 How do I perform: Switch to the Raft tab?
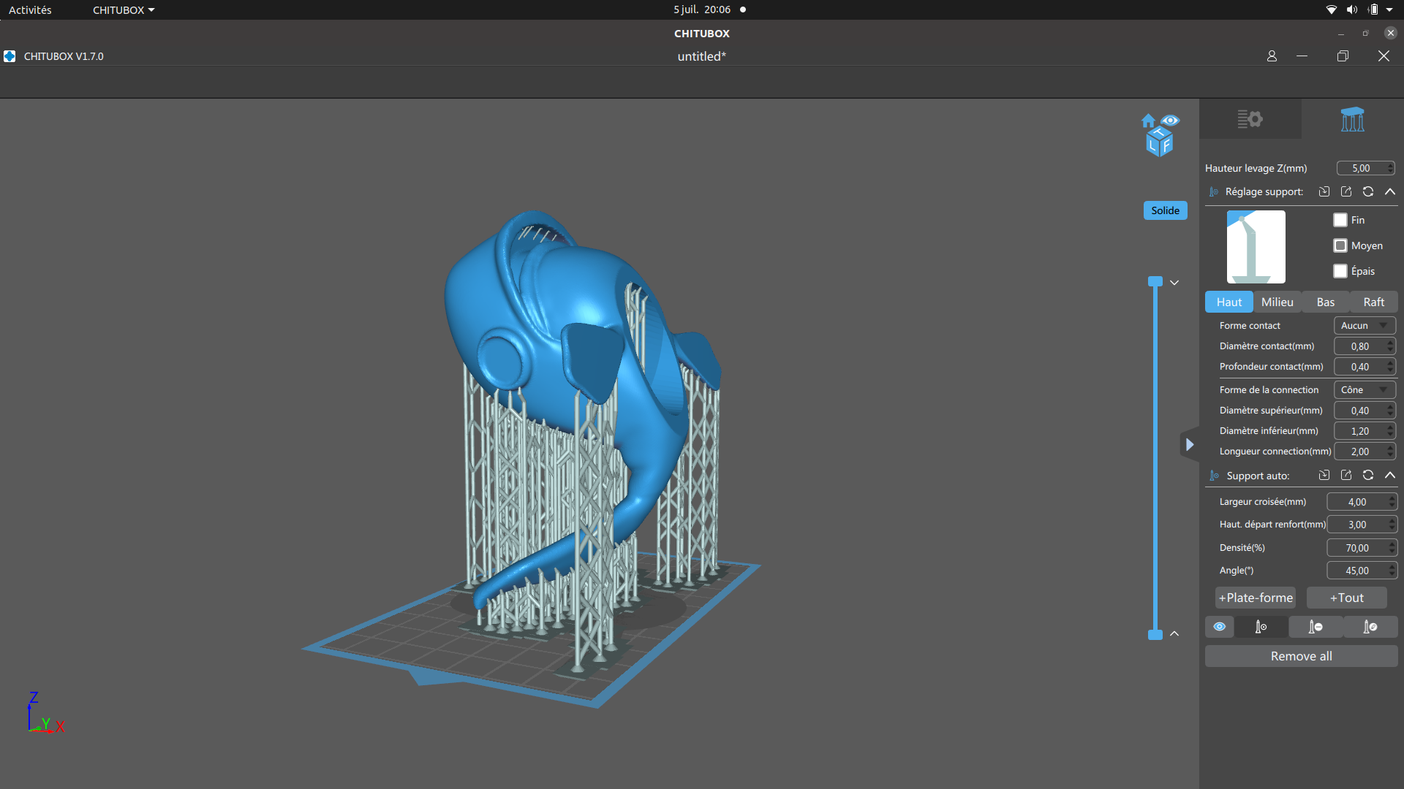point(1373,302)
